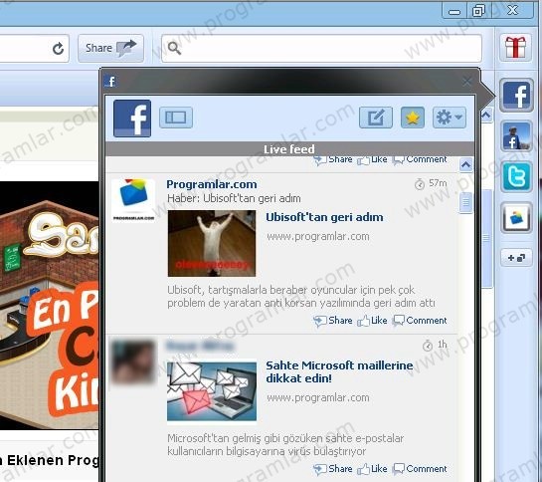Like the Sahte Microsoft post
Viewport: 542px width, 482px height.
(372, 469)
